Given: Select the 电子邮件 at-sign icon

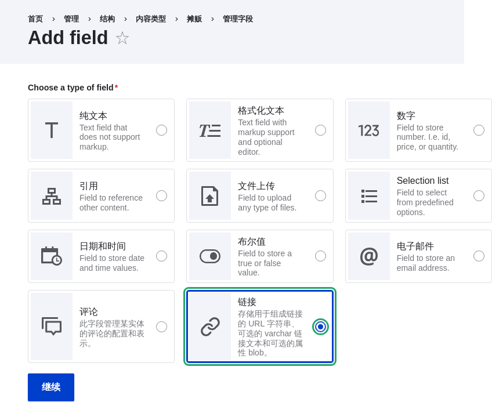Looking at the screenshot, I should coord(368,256).
